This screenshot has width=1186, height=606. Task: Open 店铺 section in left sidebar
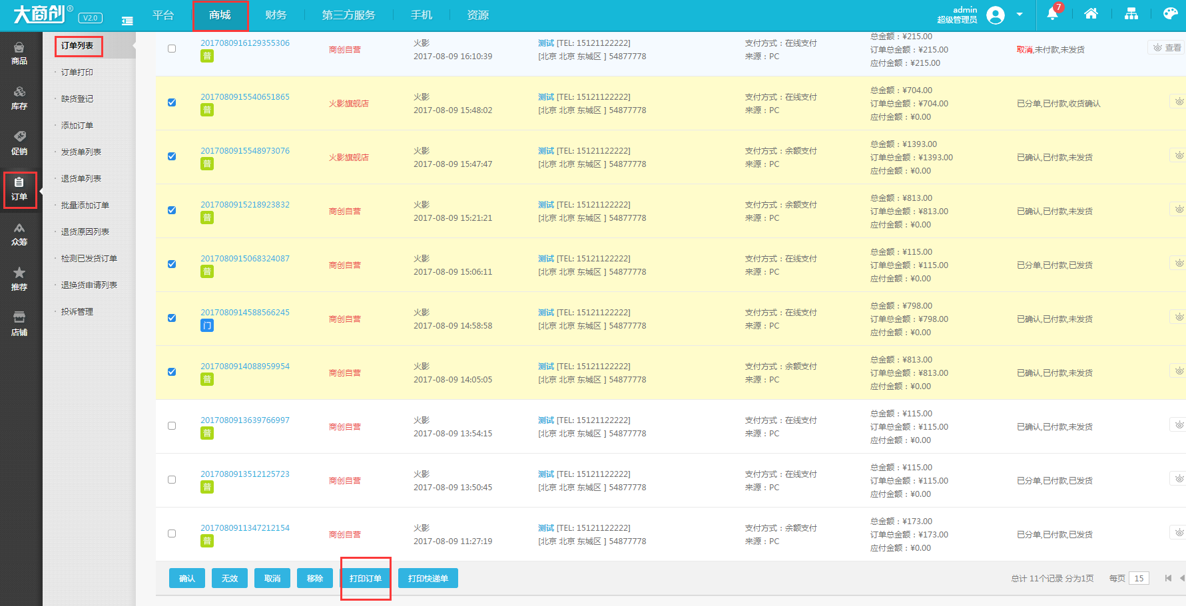(19, 325)
